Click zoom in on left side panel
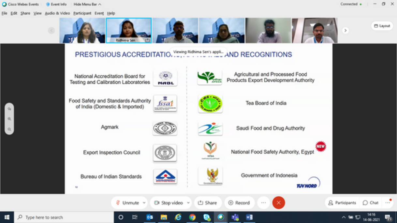The width and height of the screenshot is (397, 223). coord(9,119)
